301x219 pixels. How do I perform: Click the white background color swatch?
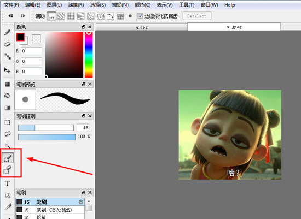[x=26, y=42]
